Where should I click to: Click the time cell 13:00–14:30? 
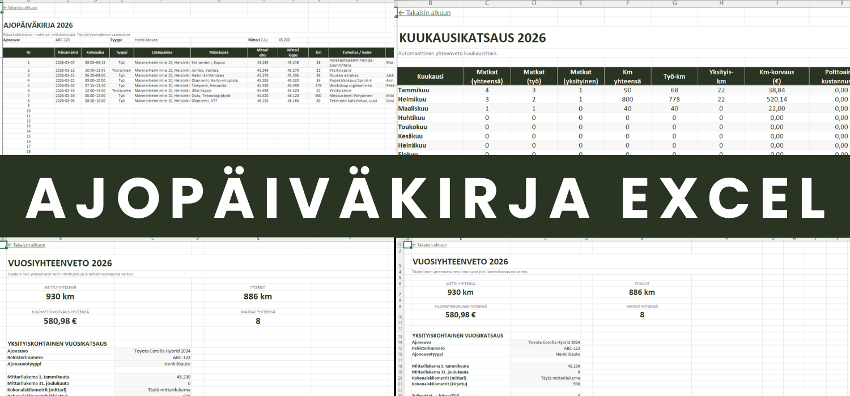pos(95,91)
